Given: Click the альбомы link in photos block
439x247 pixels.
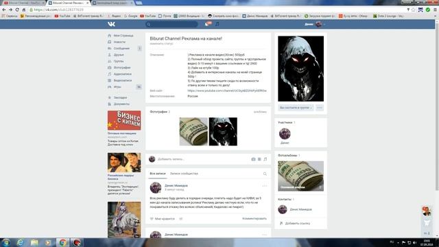Looking at the screenshot, I should [x=260, y=112].
